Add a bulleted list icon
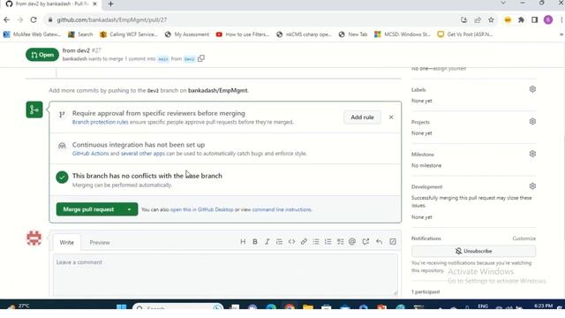565x318 pixels. click(x=316, y=241)
